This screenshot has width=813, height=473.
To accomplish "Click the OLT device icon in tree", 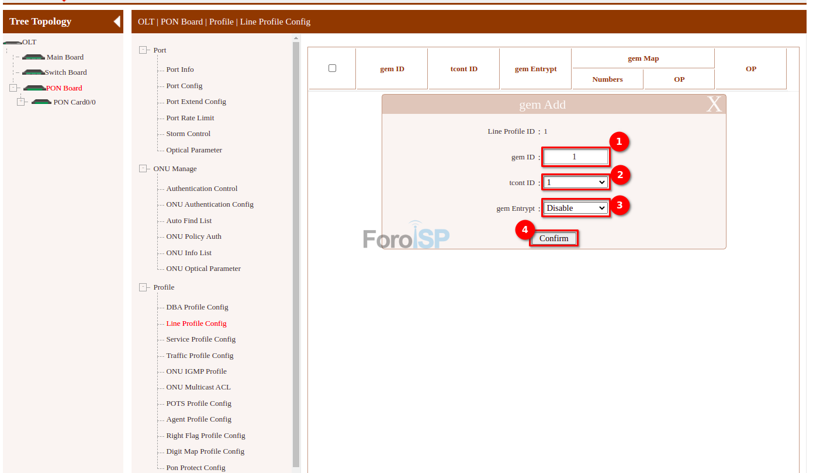I will 12,42.
